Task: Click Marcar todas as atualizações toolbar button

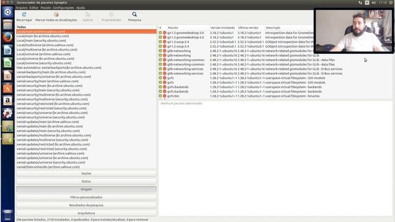Action: click(56, 17)
